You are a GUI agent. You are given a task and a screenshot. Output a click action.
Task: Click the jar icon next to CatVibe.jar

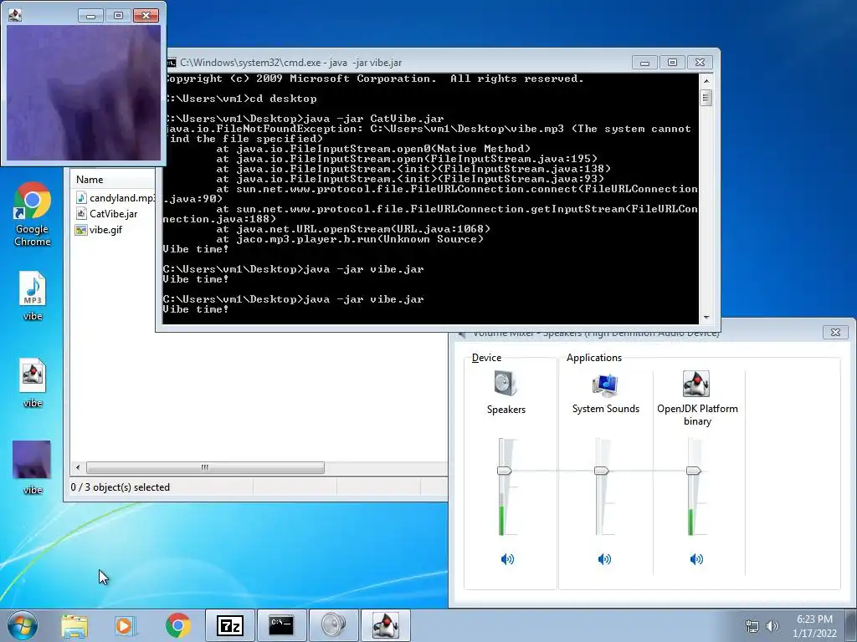[x=81, y=213]
